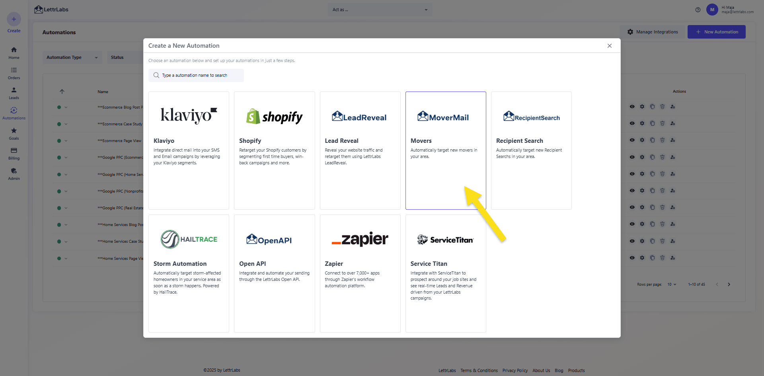Go to Home in the sidebar
The height and width of the screenshot is (376, 764).
14,53
